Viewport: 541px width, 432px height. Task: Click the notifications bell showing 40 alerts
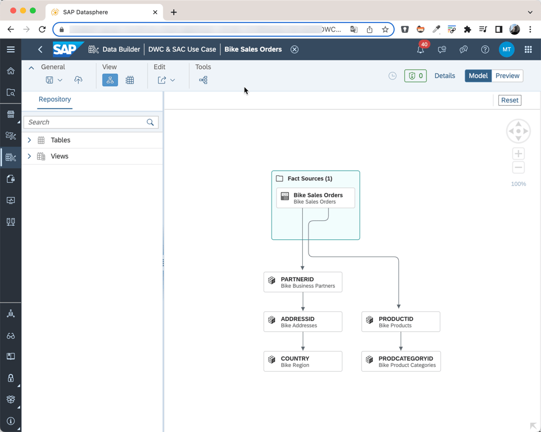(420, 50)
